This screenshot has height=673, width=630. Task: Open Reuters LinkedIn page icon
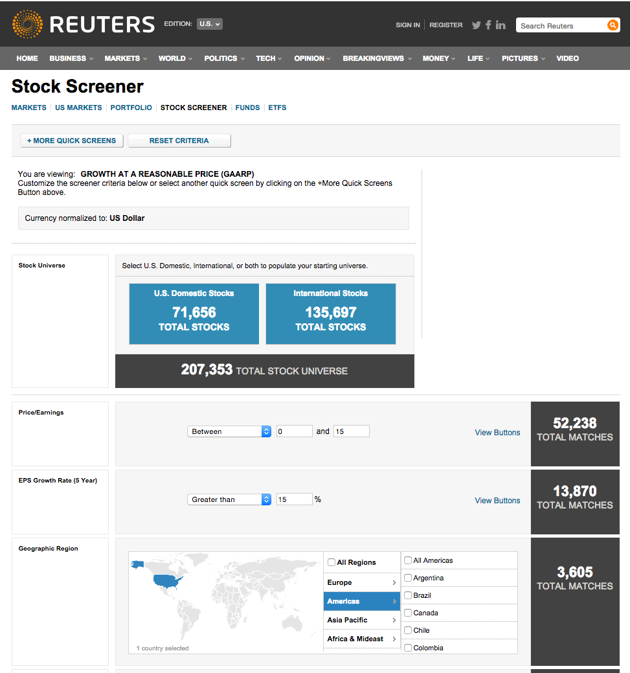[x=501, y=25]
